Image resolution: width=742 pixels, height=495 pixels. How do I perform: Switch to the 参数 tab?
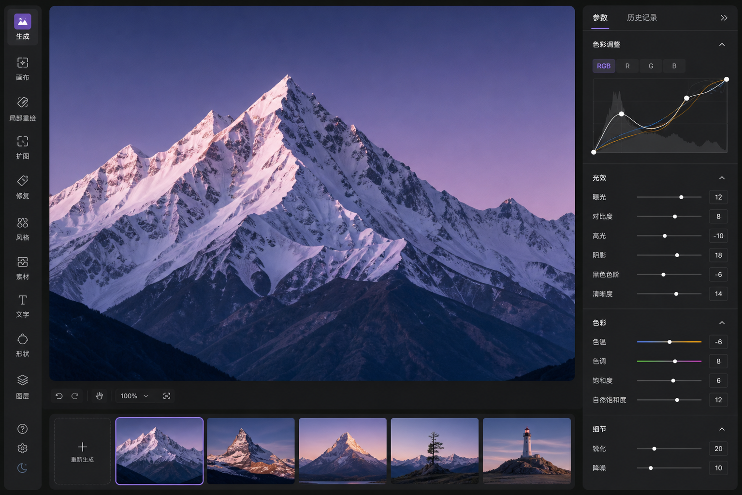[600, 18]
